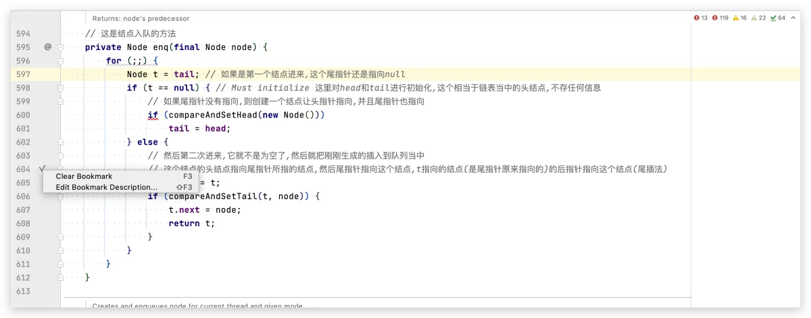Click the comment '// 这是结点入队的方法'
This screenshot has width=811, height=318.
[x=131, y=34]
